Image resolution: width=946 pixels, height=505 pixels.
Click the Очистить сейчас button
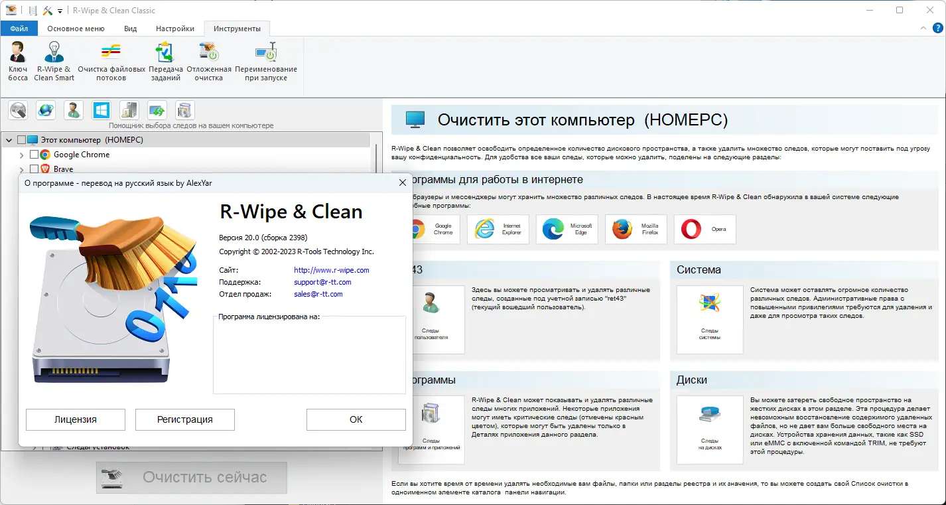192,477
